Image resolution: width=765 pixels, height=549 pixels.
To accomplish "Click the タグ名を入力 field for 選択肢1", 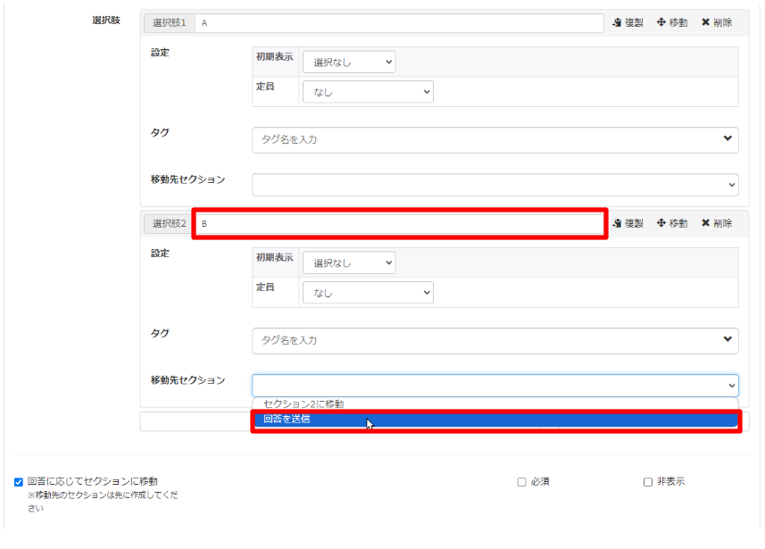I will pos(495,140).
